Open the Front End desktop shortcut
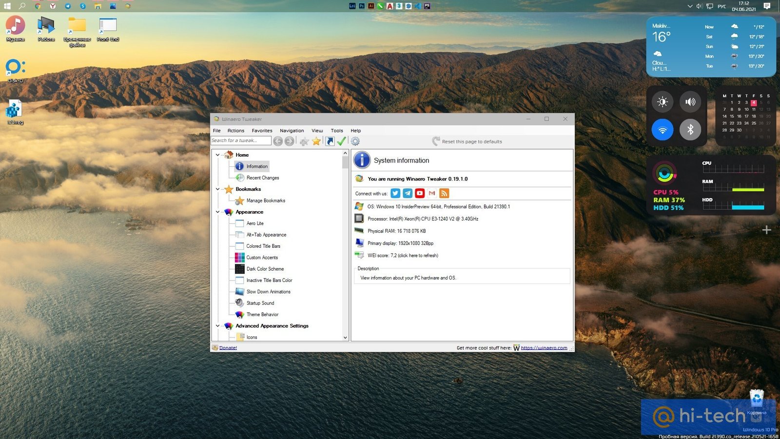This screenshot has width=780, height=439. tap(108, 29)
